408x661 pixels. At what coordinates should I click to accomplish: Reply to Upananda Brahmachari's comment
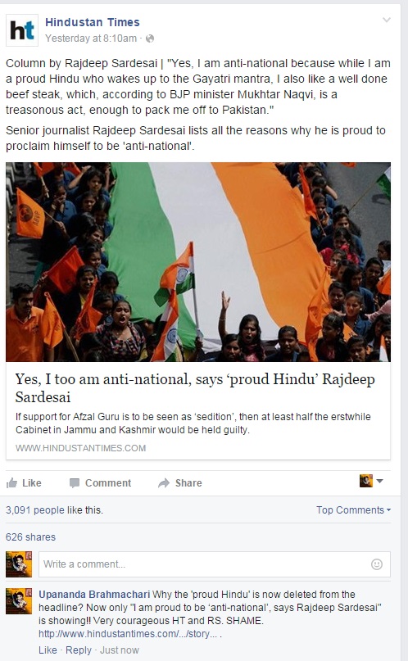79,650
